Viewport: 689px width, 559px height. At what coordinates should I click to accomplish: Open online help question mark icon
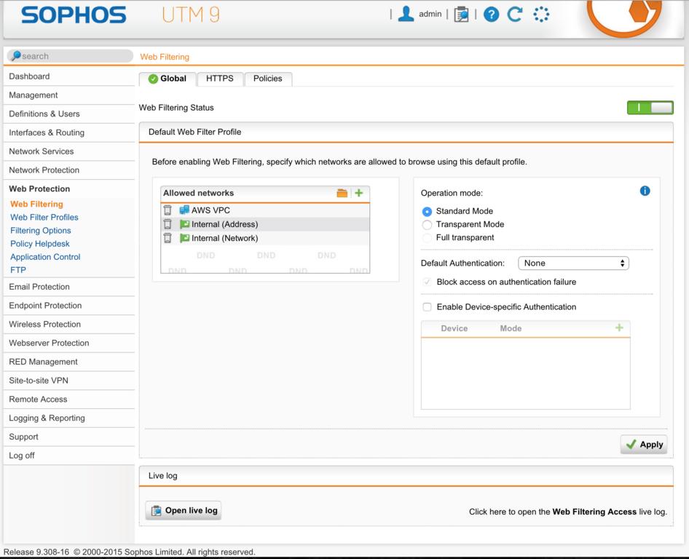tap(492, 15)
